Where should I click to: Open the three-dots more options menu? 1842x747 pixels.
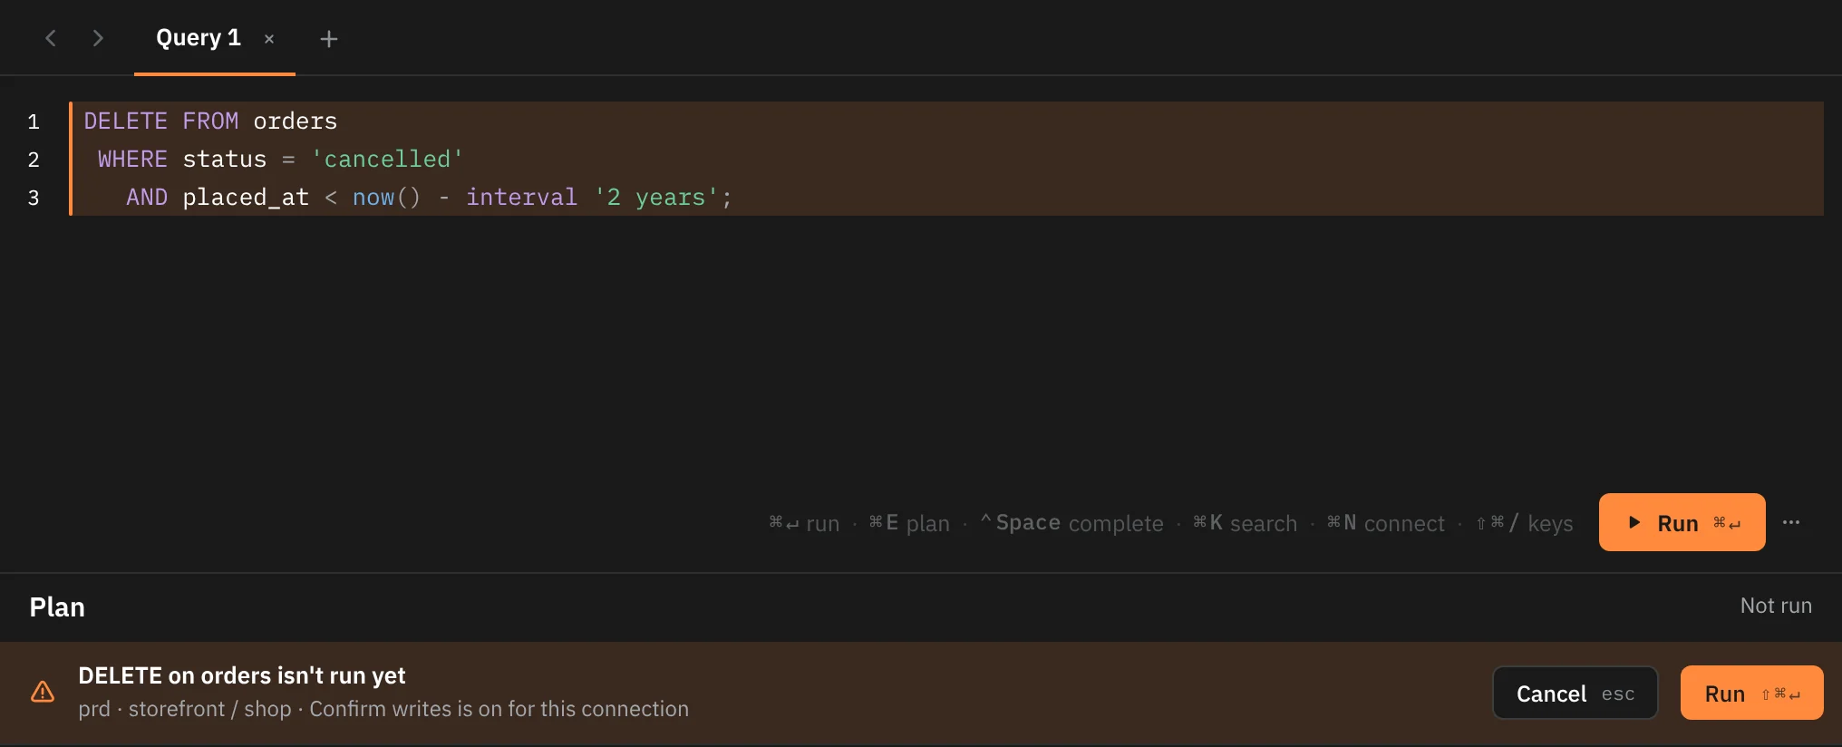coord(1791,522)
